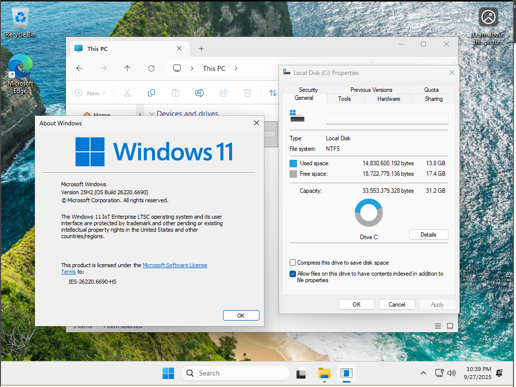The image size is (516, 387).
Task: Click the drive usage donut chart
Action: pos(368,213)
